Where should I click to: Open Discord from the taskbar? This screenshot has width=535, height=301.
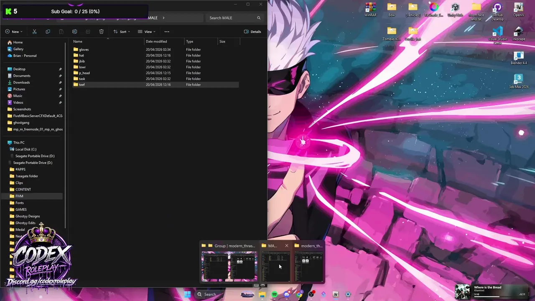(x=286, y=294)
